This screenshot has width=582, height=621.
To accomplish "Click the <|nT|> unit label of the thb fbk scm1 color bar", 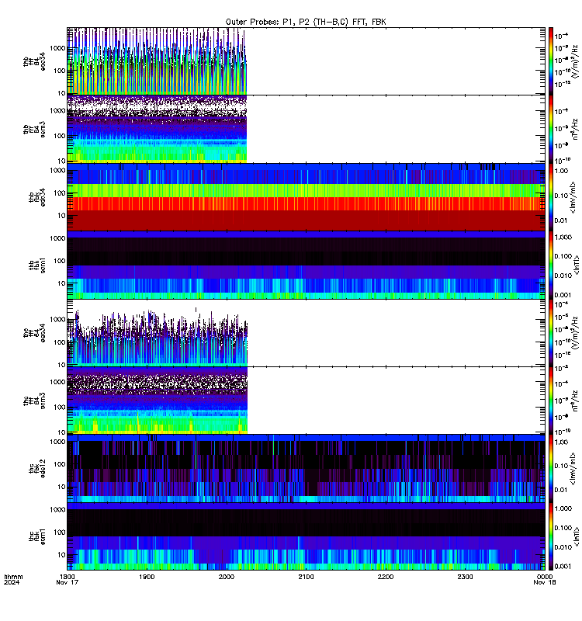I will 576,265.
